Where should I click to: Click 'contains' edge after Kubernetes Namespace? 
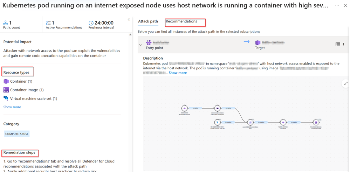228,108
